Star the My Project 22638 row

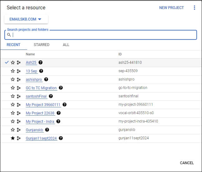click(x=12, y=113)
